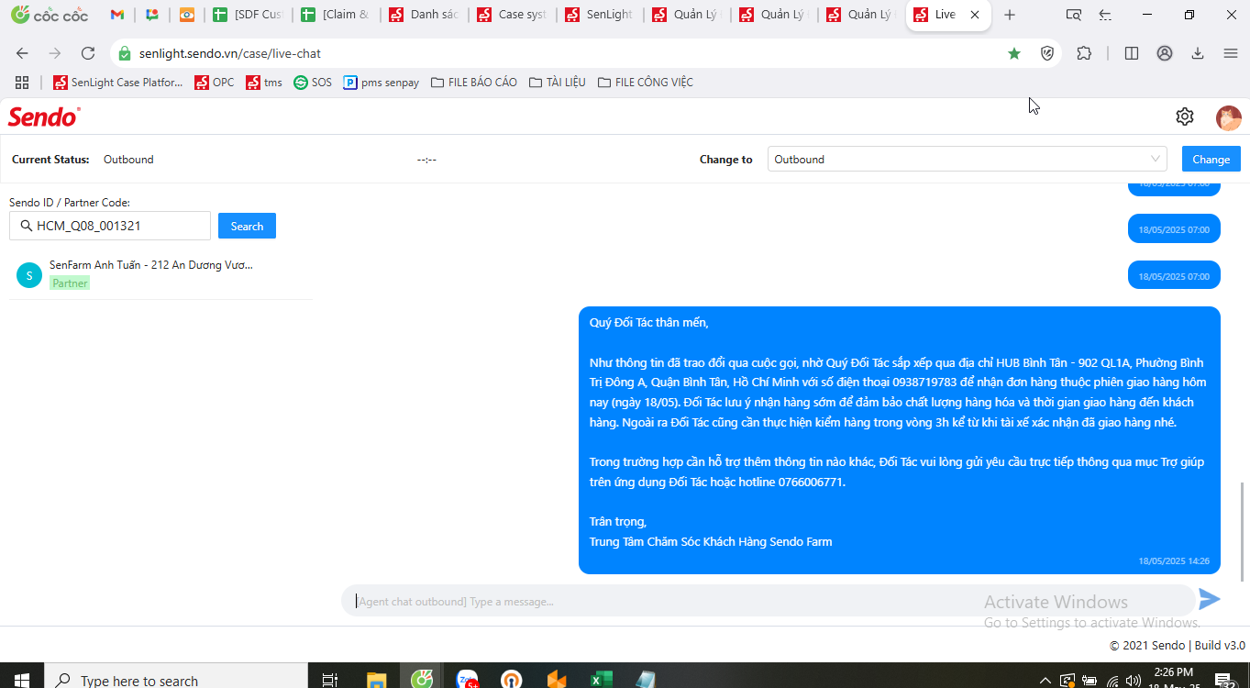Viewport: 1250px width, 688px height.
Task: Select the SenFarm Anh Tuấn partner conversation
Action: click(x=160, y=273)
